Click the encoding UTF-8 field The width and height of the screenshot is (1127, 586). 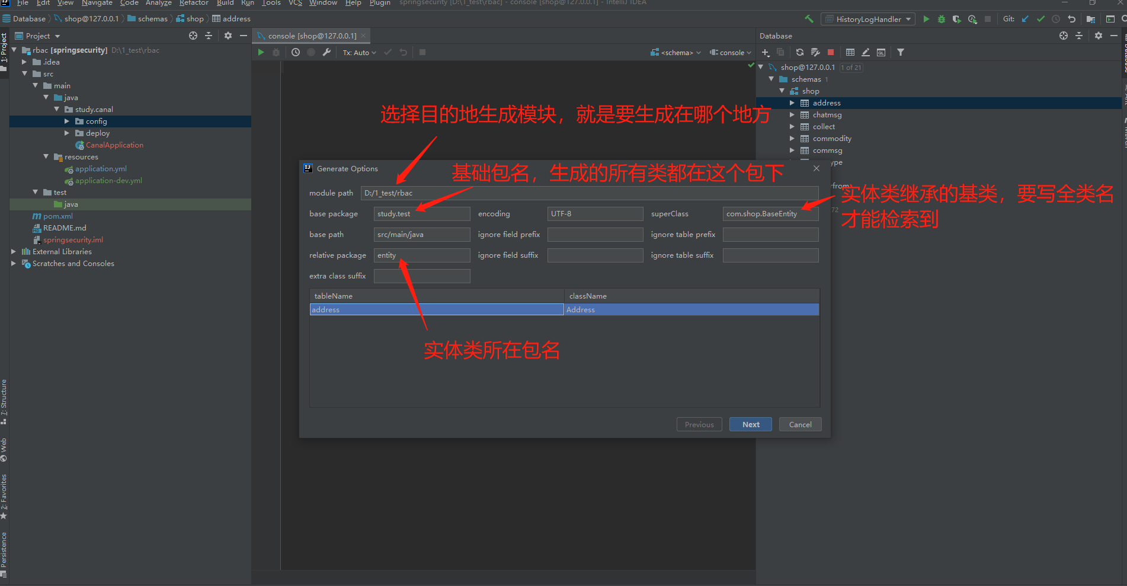click(595, 214)
